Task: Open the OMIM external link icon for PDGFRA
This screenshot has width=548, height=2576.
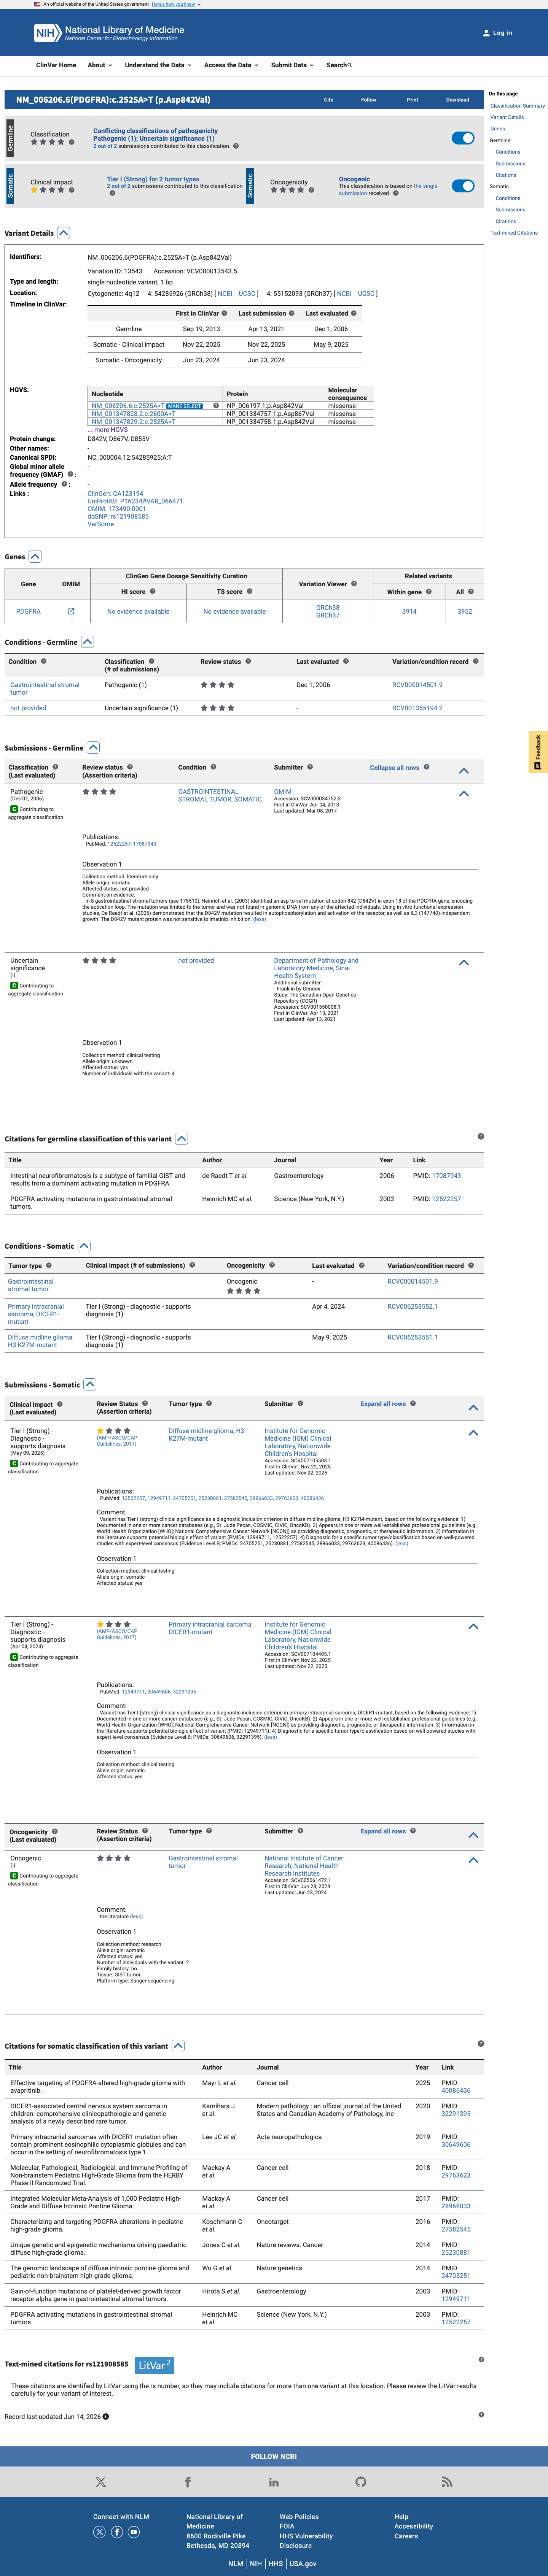Action: coord(71,611)
